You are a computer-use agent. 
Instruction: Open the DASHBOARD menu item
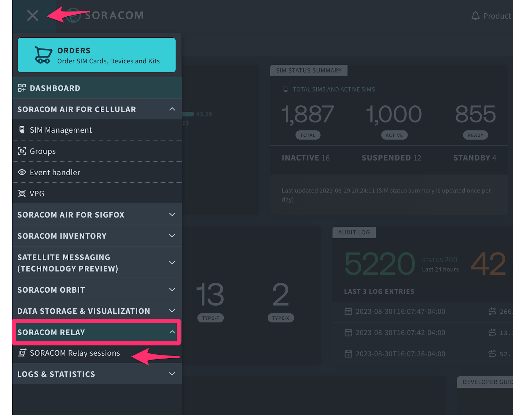point(55,88)
